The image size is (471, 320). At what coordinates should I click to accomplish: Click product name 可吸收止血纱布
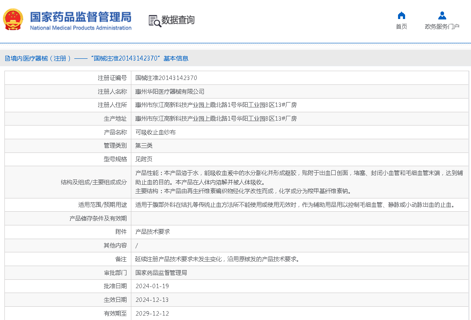click(155, 132)
